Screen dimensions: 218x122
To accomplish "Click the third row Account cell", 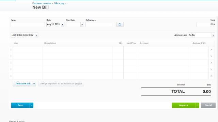I will (162, 63).
